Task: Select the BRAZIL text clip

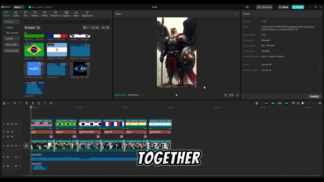Action: pyautogui.click(x=66, y=132)
